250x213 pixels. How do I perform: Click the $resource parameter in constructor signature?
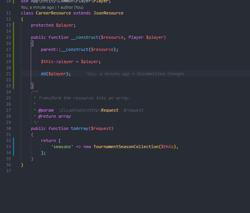[112, 37]
